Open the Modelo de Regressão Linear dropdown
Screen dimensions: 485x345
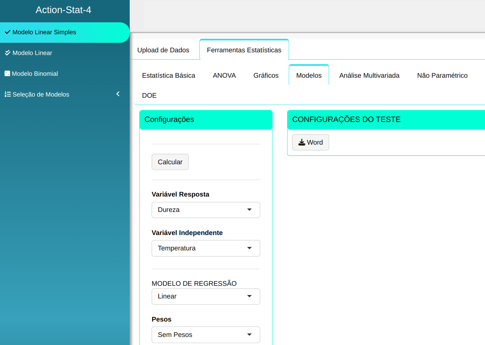tap(206, 297)
